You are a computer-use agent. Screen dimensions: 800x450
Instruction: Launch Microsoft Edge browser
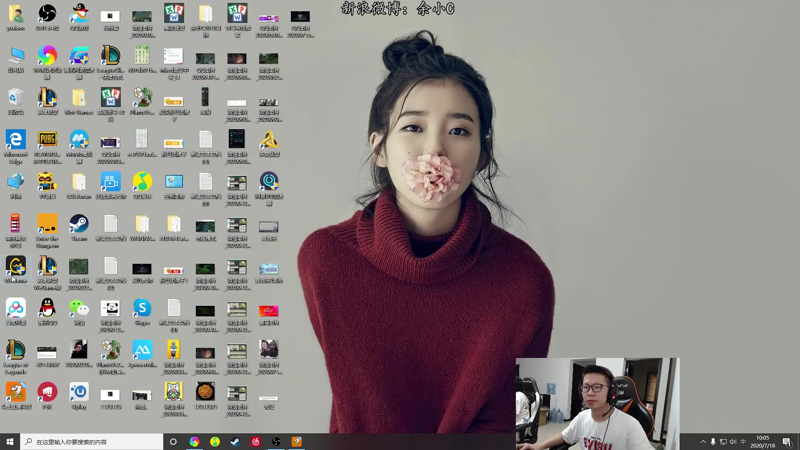[15, 140]
